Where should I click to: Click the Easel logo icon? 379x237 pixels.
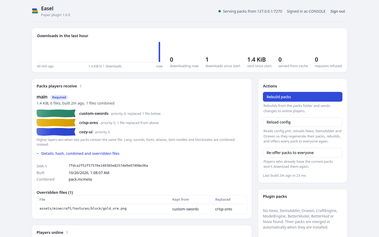tap(35, 11)
